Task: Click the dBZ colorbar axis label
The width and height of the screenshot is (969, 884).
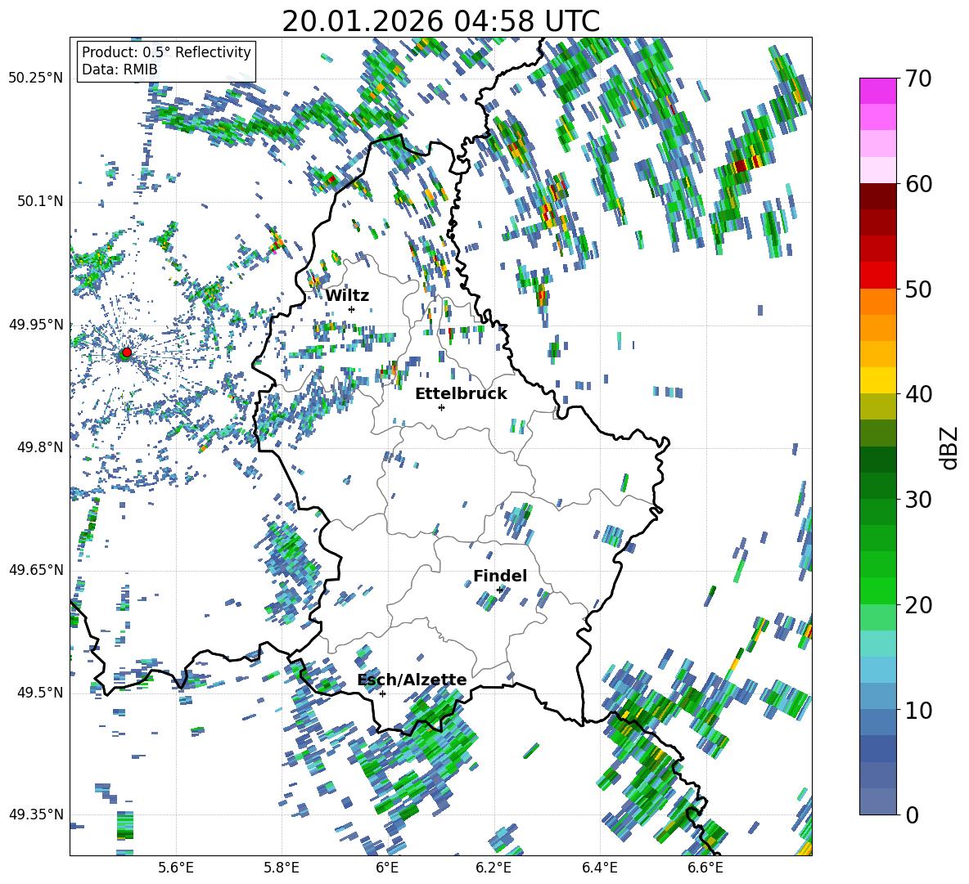Action: [950, 447]
